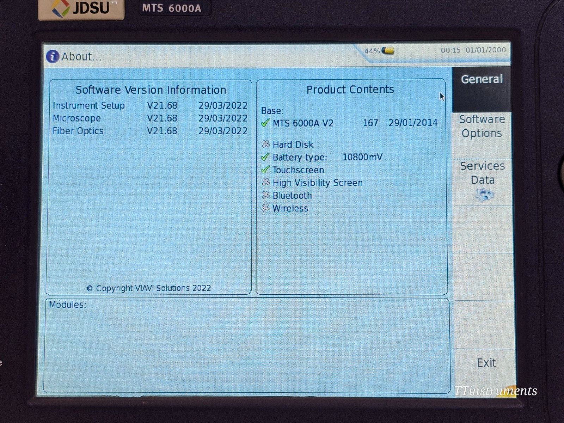Click the About... title text

[81, 56]
